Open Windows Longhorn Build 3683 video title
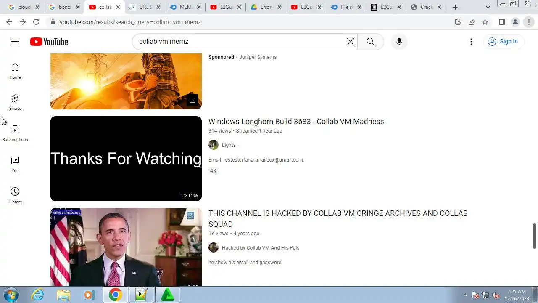This screenshot has height=303, width=538. point(296,122)
